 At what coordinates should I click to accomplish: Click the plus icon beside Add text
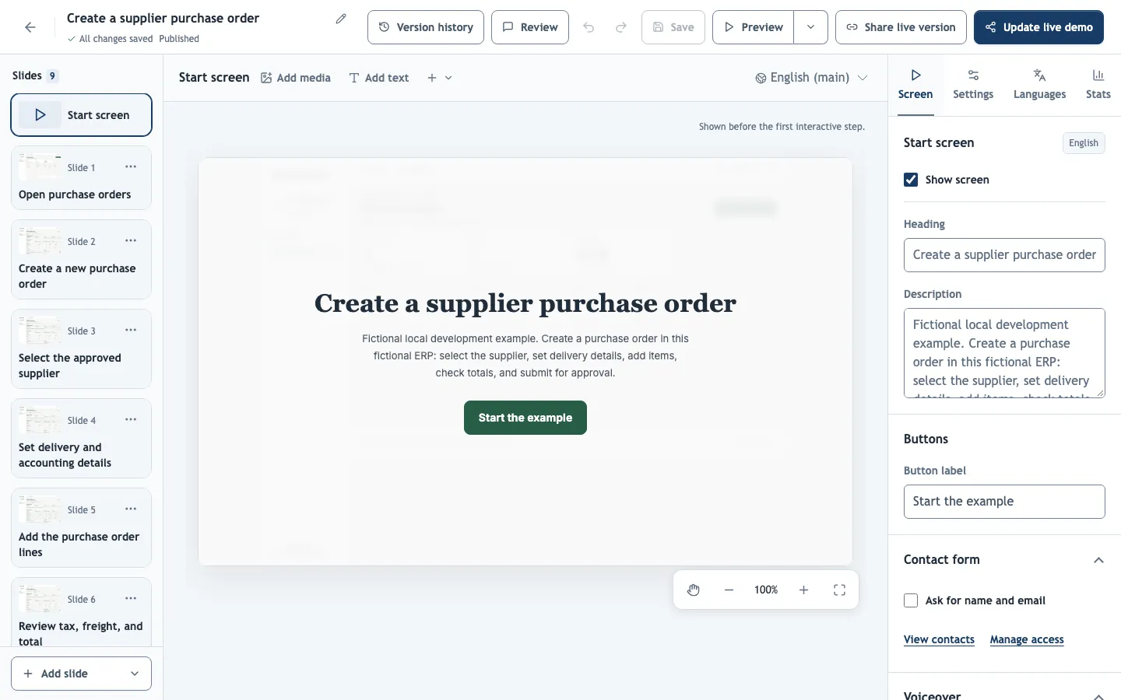pos(432,78)
